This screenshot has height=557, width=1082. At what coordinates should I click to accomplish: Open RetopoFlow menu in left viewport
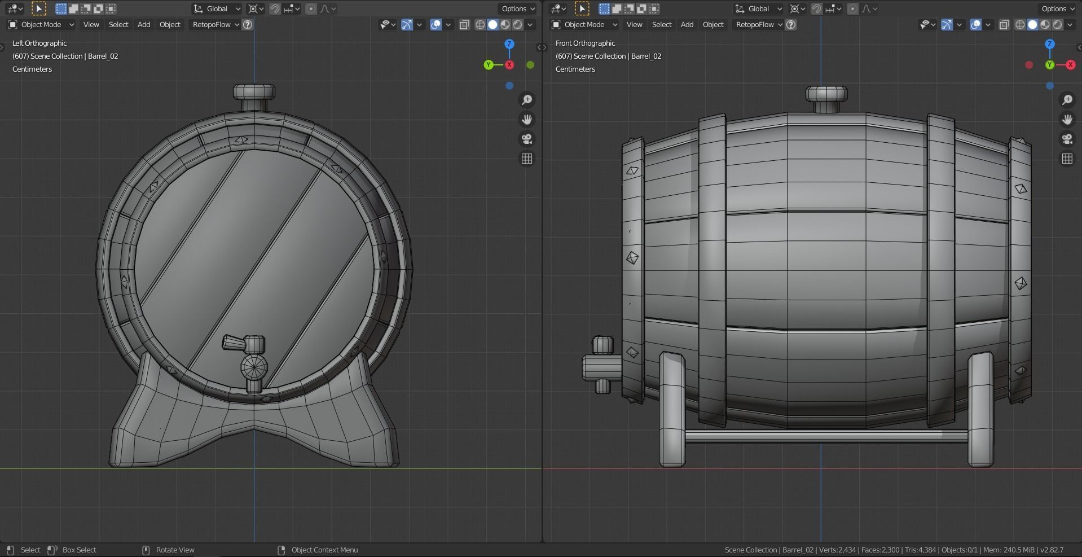tap(215, 24)
